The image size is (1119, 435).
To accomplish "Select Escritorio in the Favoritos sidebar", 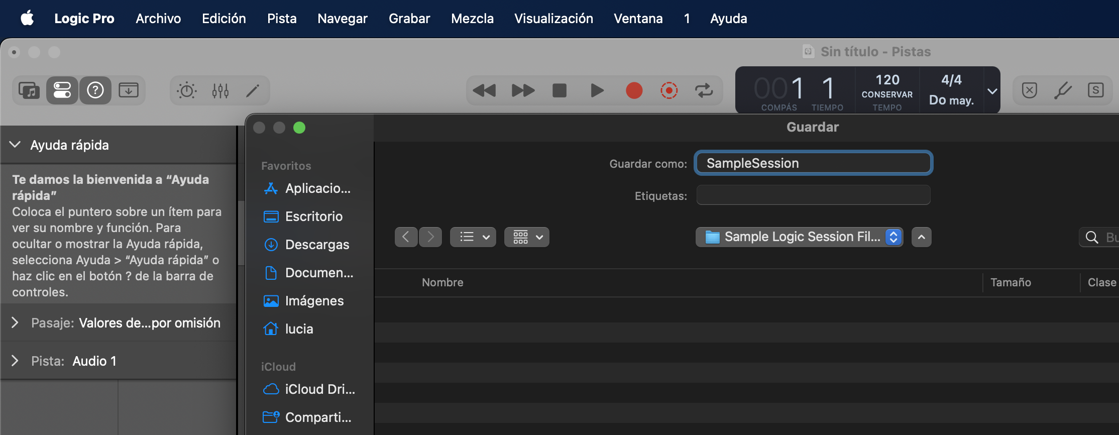I will [x=313, y=216].
